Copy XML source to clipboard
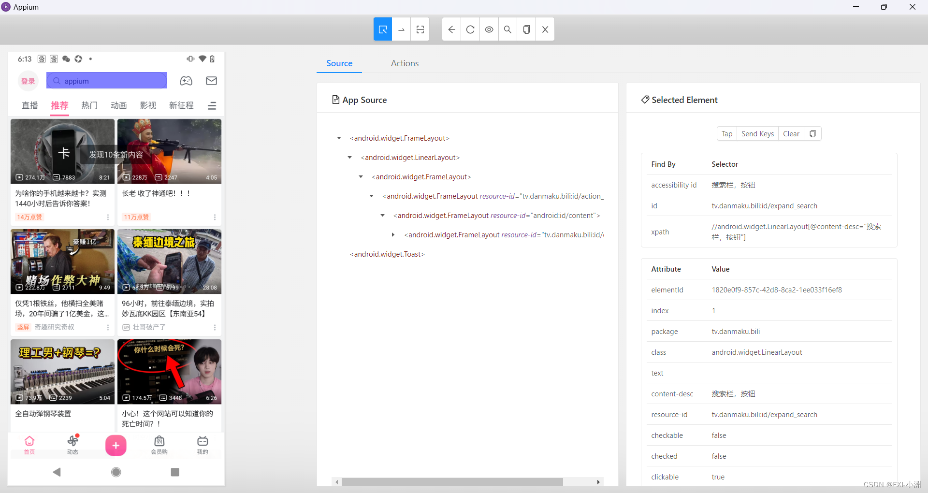928x493 pixels. click(526, 29)
